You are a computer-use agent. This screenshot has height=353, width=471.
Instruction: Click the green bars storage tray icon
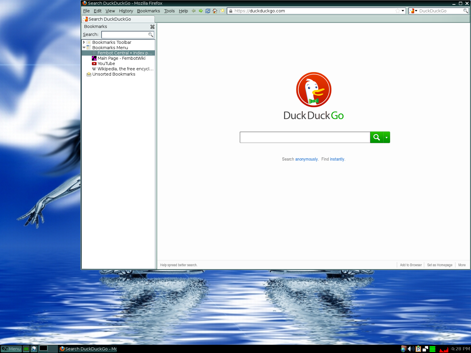tap(432, 349)
